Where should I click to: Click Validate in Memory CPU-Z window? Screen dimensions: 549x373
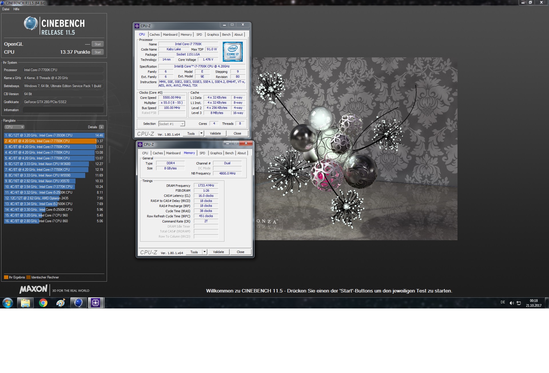pos(218,252)
